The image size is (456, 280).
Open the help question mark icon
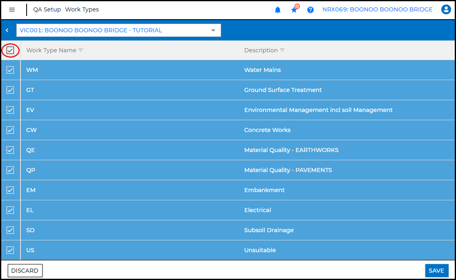tap(310, 10)
